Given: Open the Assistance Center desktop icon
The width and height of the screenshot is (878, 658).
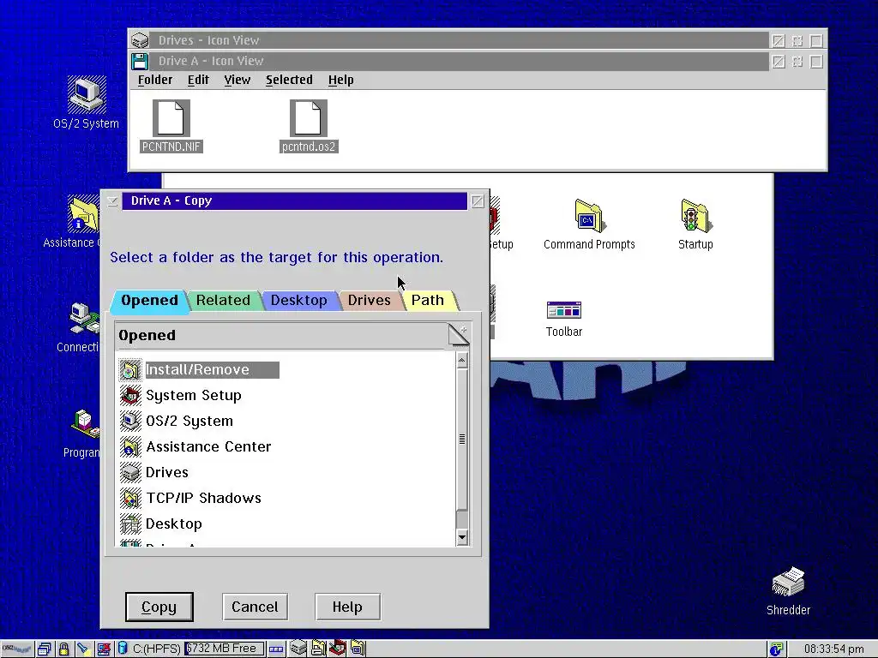Looking at the screenshot, I should pyautogui.click(x=83, y=213).
